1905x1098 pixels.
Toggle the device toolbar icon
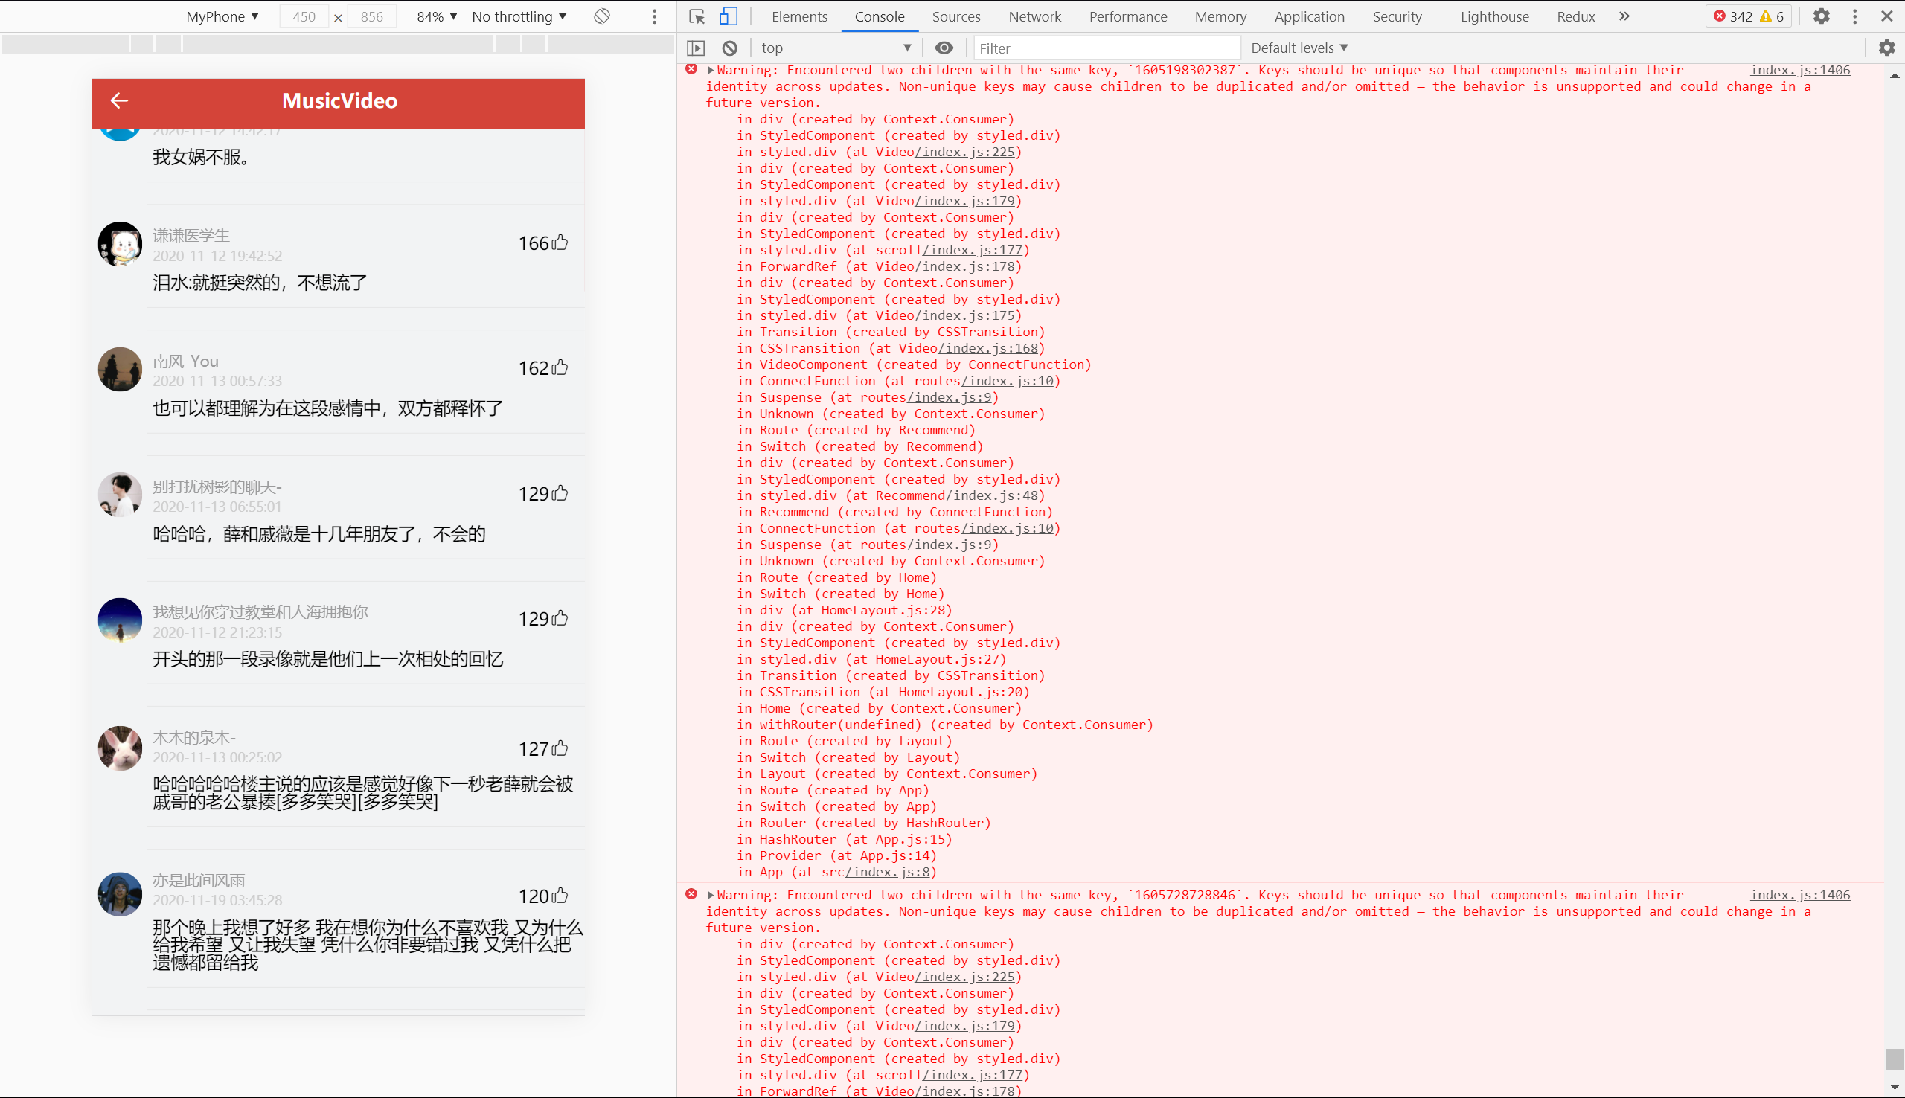click(x=728, y=16)
